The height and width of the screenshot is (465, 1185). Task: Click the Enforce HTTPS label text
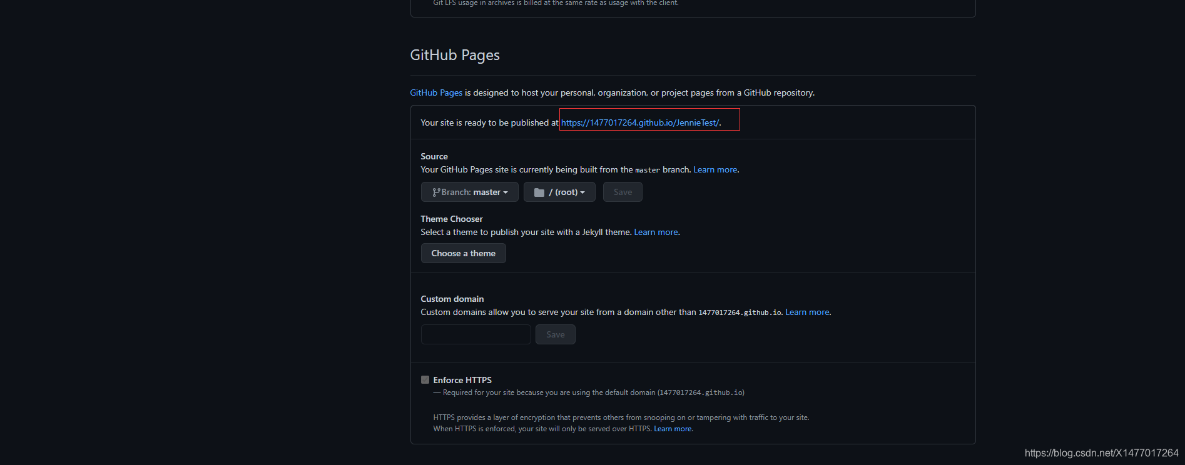coord(462,380)
